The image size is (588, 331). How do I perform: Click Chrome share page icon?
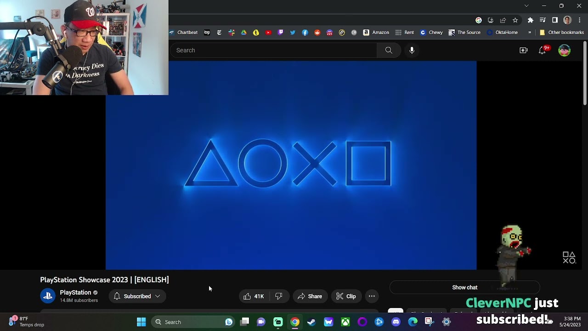(x=503, y=20)
